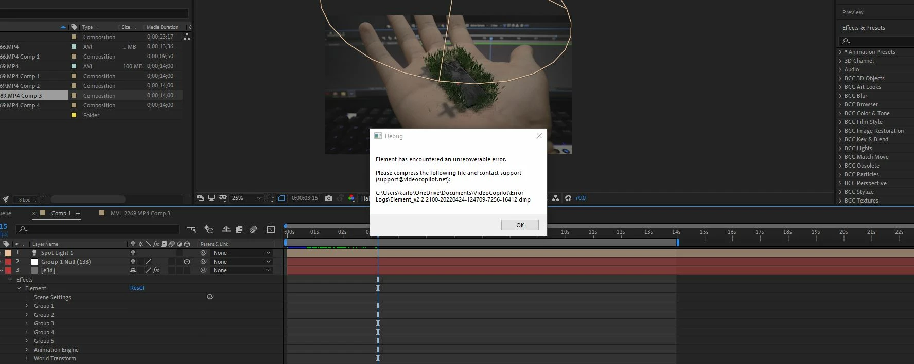Screen dimensions: 914x364
Task: Switch to the Comp 1 timeline tab
Action: [61, 213]
